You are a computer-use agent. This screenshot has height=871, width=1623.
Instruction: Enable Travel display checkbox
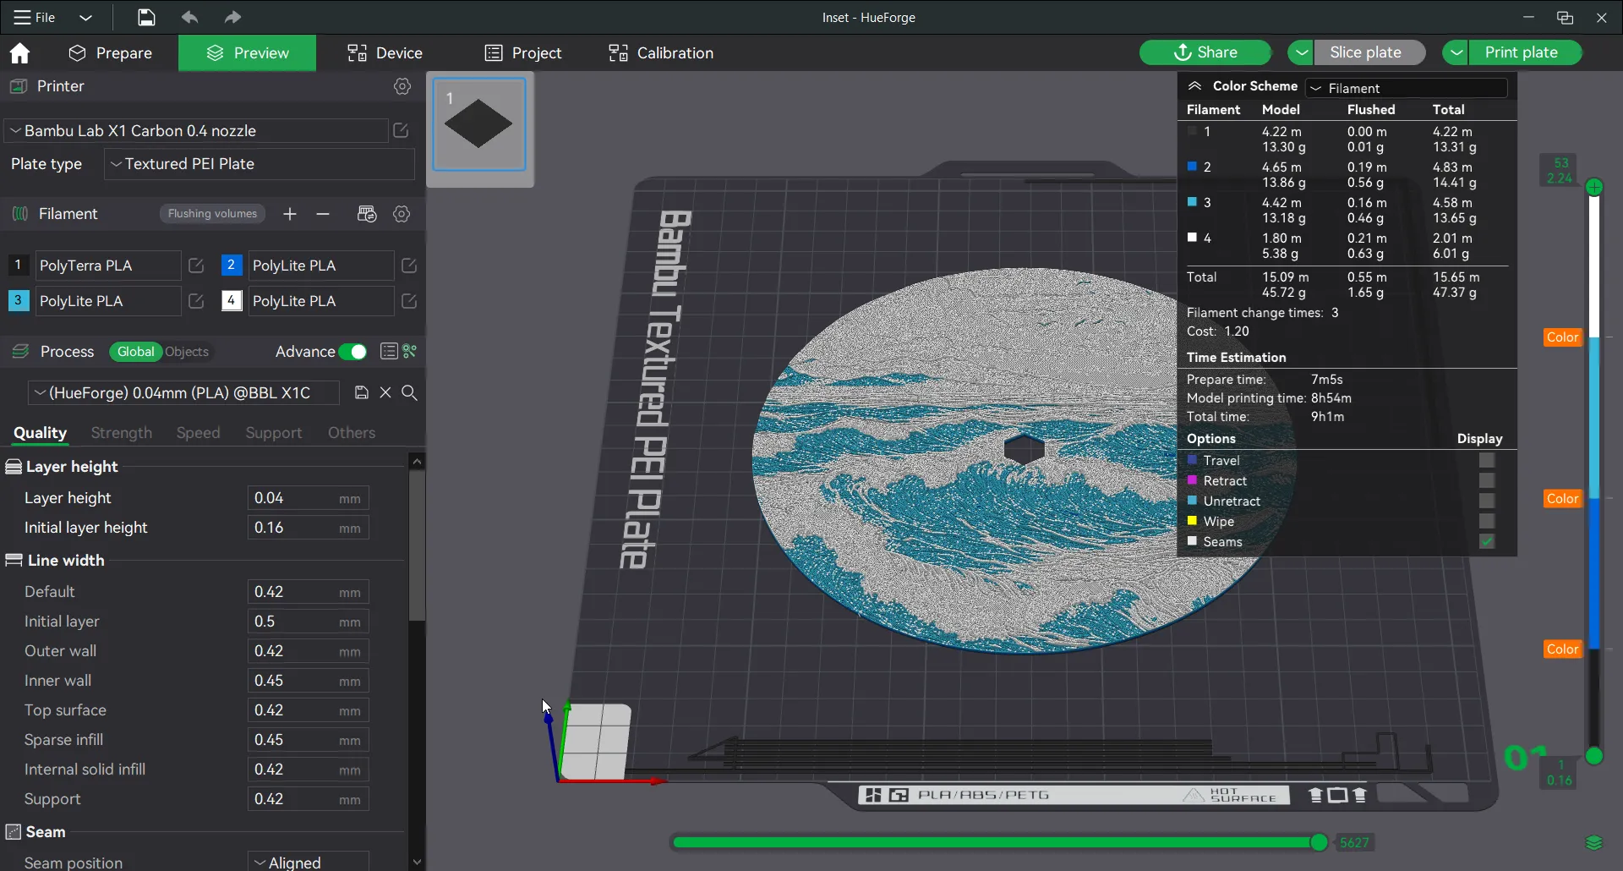pos(1487,460)
